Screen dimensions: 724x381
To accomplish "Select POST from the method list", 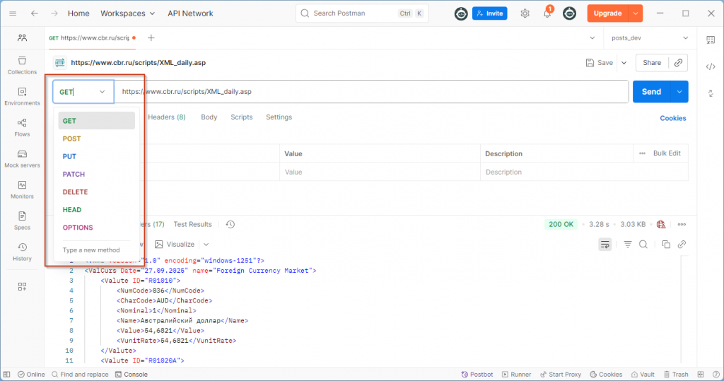I will pos(72,139).
